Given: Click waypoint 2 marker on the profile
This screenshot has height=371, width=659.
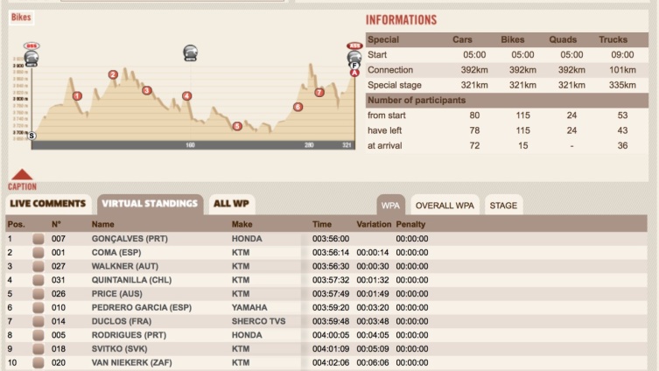Looking at the screenshot, I should (x=113, y=74).
